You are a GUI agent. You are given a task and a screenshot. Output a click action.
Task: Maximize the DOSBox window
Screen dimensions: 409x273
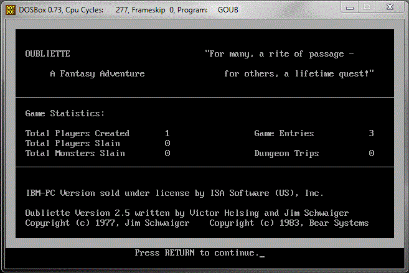coord(367,7)
